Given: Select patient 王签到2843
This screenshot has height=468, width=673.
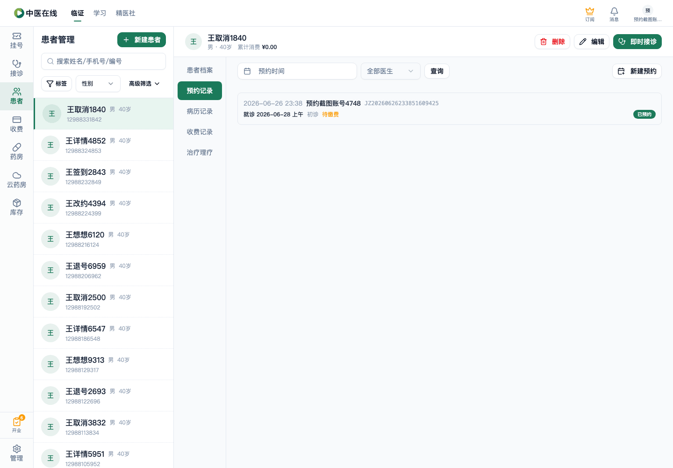Looking at the screenshot, I should (103, 176).
